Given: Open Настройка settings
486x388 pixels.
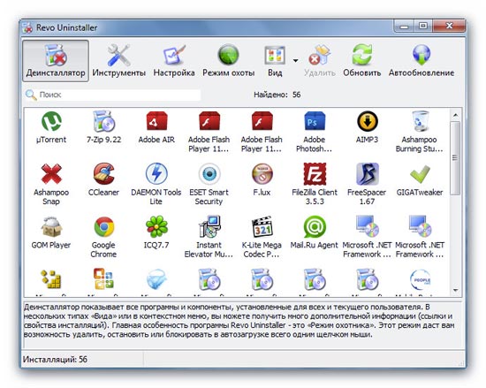Looking at the screenshot, I should (x=174, y=61).
